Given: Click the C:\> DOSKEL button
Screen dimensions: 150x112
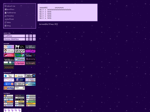Looking at the screenshot, I should [x=31, y=55].
